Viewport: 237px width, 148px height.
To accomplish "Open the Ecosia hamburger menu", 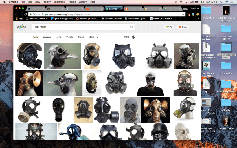I will point(194,27).
